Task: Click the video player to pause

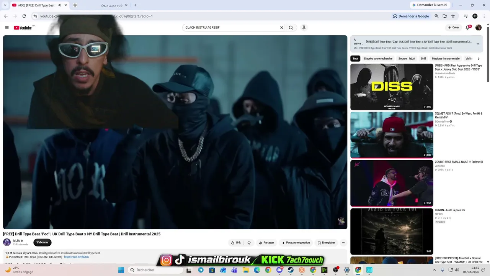Action: pyautogui.click(x=175, y=132)
